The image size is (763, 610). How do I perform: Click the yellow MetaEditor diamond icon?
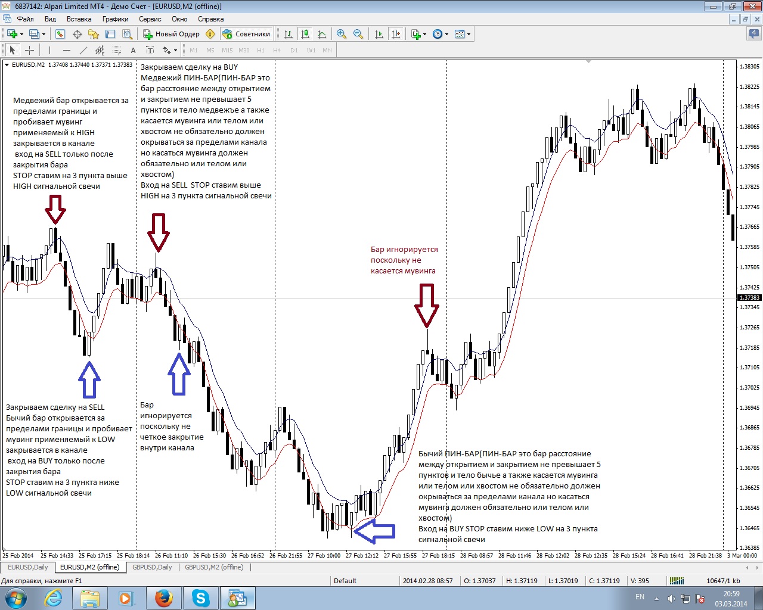(x=210, y=34)
